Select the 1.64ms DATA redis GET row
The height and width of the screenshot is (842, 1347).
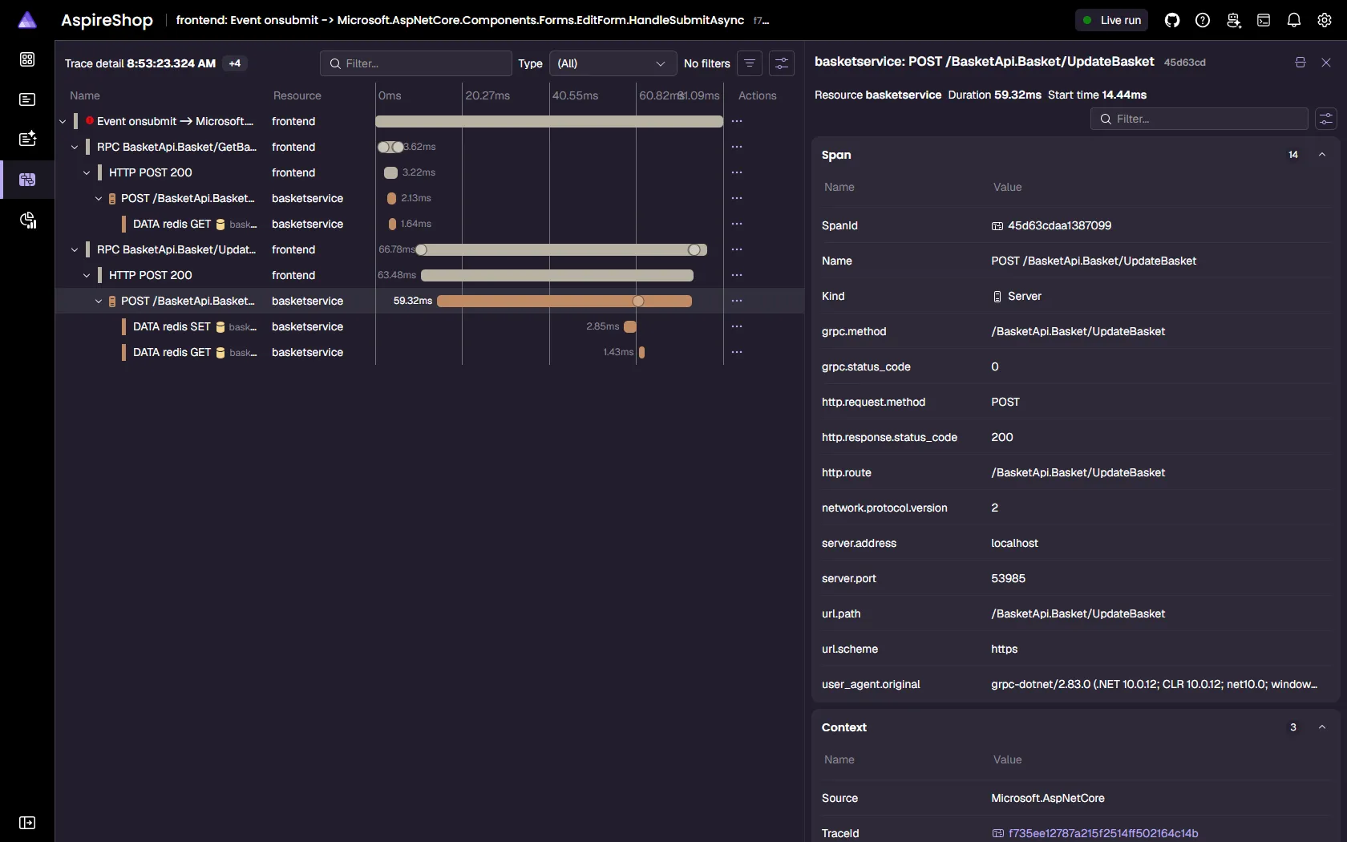[429, 224]
